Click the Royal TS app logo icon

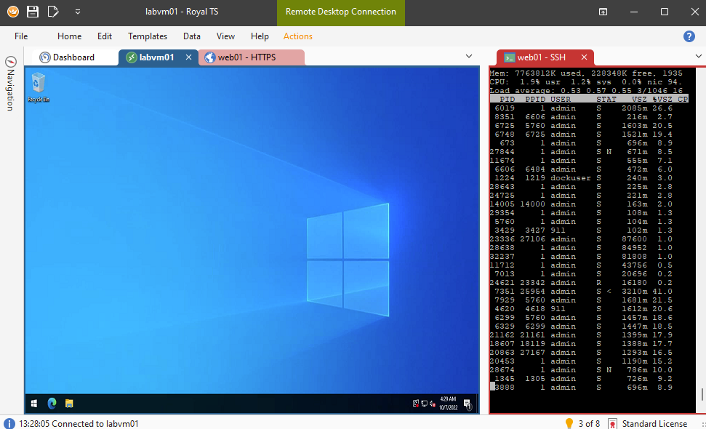coord(12,12)
